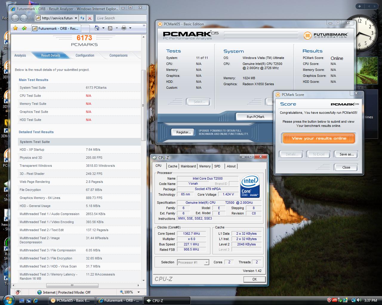
Task: Click Futuremark Corporation logo in PCMark05
Action: [x=326, y=35]
